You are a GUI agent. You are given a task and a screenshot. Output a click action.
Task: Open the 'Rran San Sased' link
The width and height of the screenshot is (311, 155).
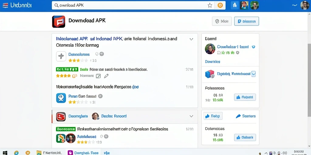(x=82, y=96)
